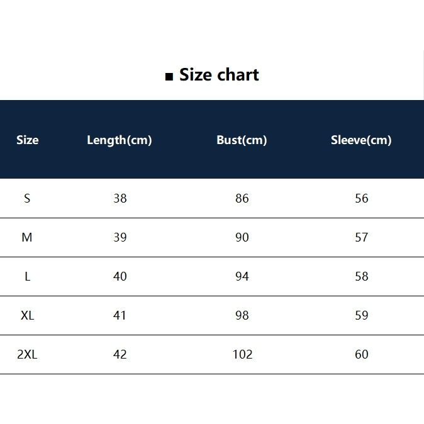The width and height of the screenshot is (424, 424).
Task: Select the Size column header
Action: click(x=27, y=140)
